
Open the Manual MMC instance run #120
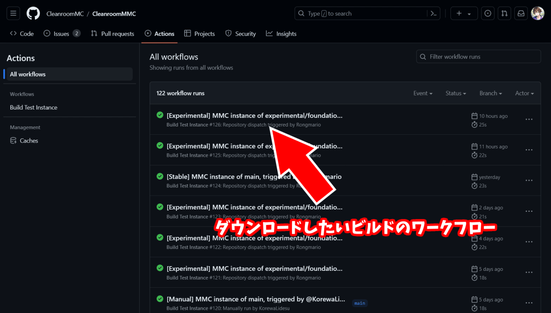coord(256,299)
